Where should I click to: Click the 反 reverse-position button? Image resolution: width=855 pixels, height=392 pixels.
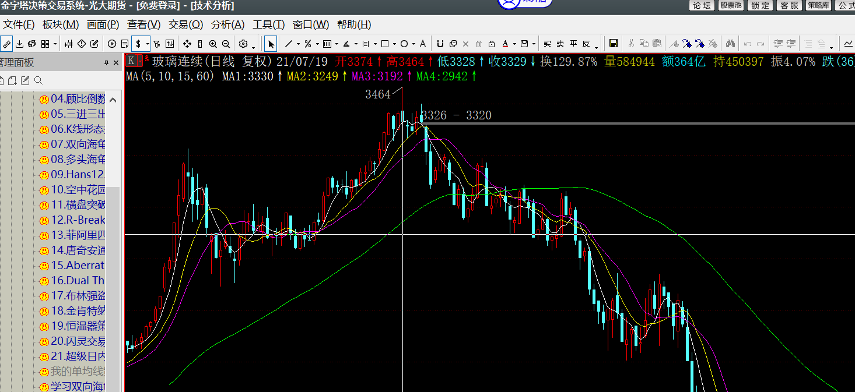tap(586, 44)
